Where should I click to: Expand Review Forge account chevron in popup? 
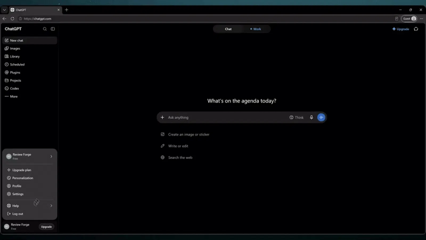pyautogui.click(x=51, y=157)
